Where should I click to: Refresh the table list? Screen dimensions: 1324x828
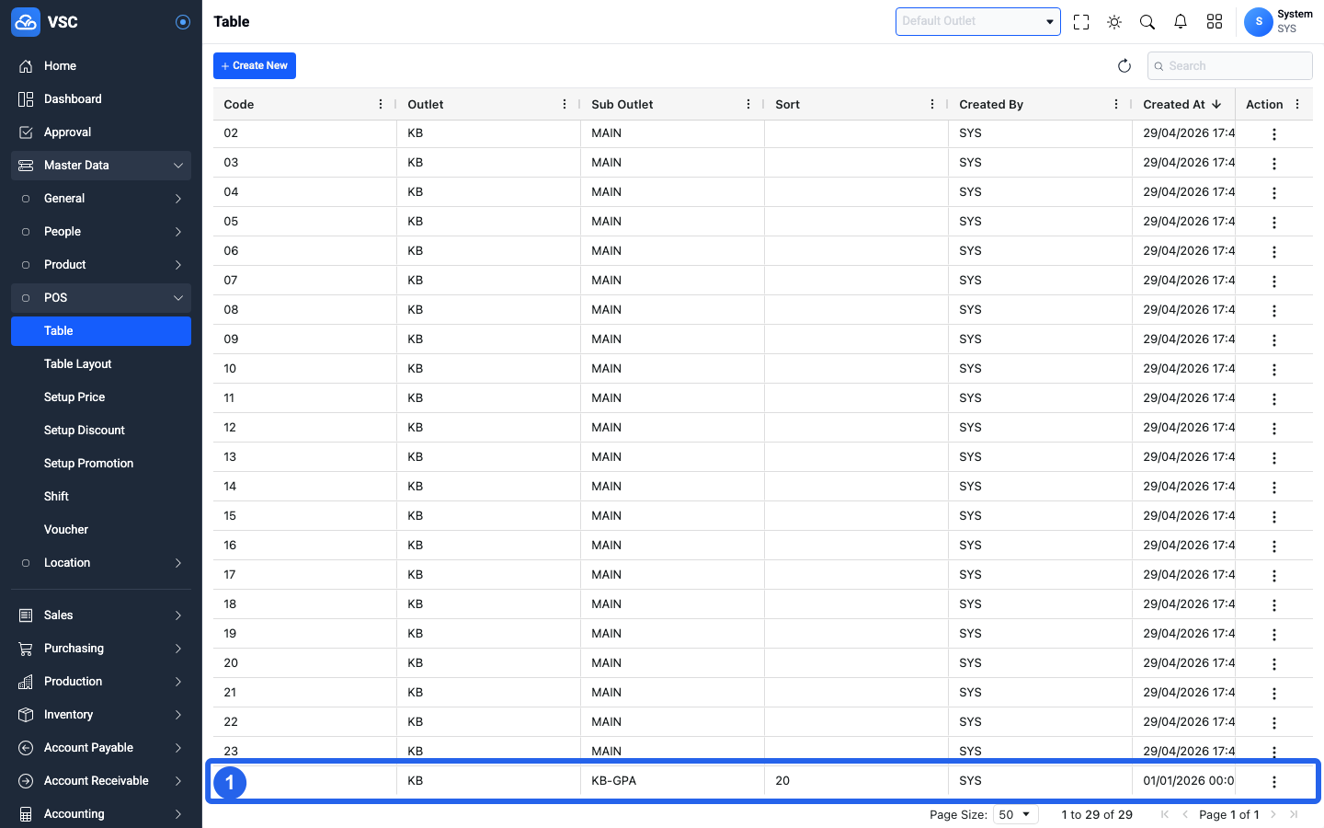[x=1124, y=66]
